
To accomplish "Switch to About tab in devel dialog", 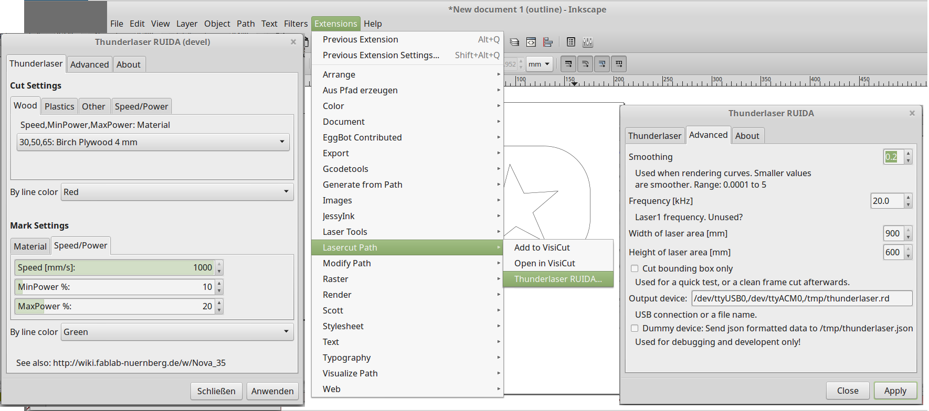I will 129,64.
